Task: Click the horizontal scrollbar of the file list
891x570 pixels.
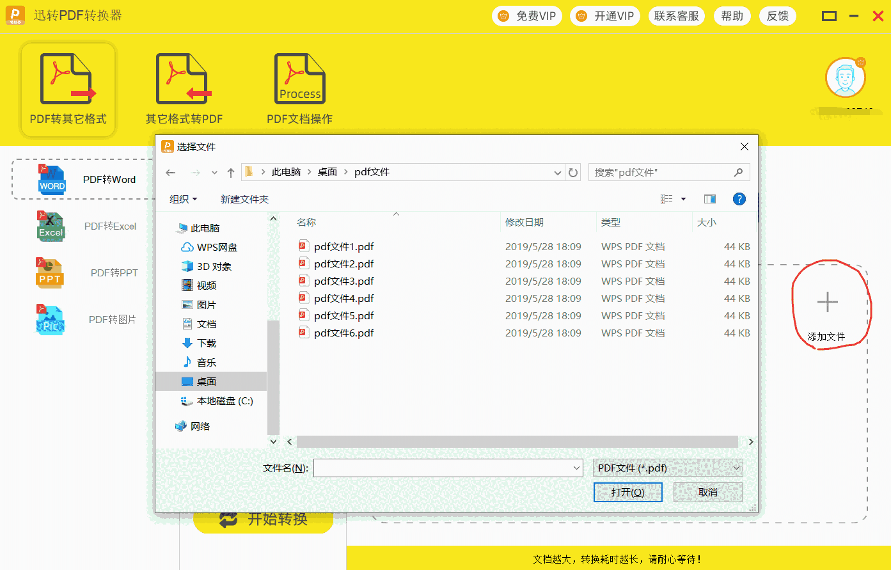Action: 519,441
